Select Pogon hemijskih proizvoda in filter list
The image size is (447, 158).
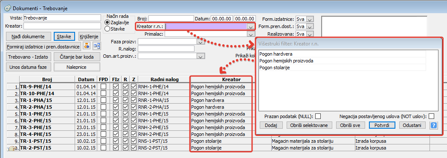point(343,61)
